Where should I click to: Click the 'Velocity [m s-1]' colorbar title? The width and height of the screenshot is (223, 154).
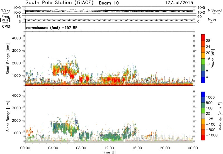(220, 116)
